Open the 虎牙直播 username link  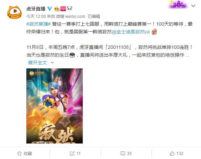(36, 9)
